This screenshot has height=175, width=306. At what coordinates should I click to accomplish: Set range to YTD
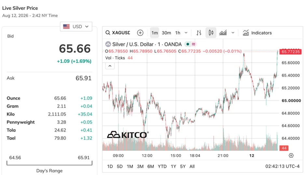162,167
